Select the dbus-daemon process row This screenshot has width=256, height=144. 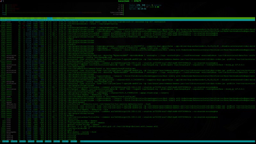(127, 132)
